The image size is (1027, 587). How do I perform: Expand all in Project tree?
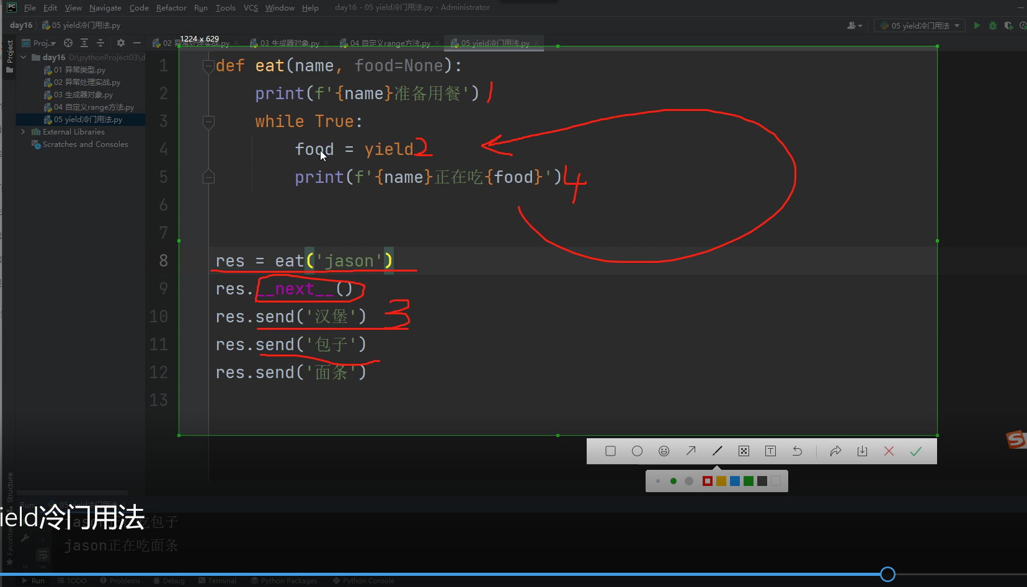(84, 43)
